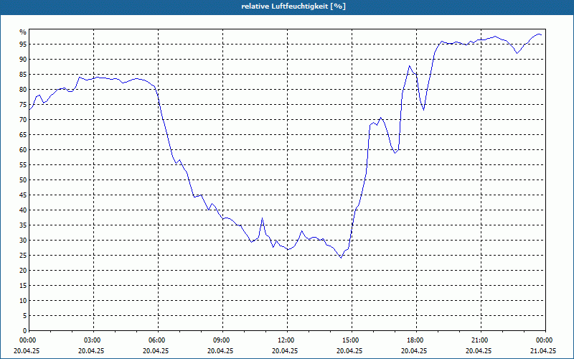Select the y-axis value '50'

pos(23,180)
